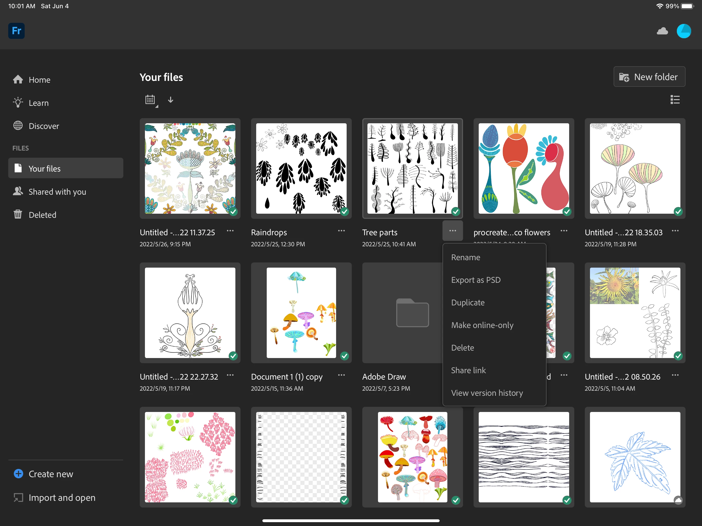The image size is (702, 526).
Task: Toggle the sort direction arrow
Action: tap(170, 100)
